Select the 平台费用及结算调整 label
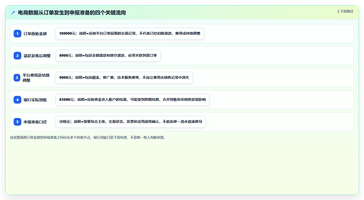Image resolution: width=364 pixels, height=200 pixels. point(36,78)
